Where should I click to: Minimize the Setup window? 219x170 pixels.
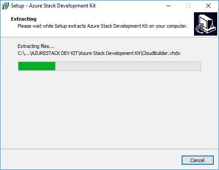(169, 6)
